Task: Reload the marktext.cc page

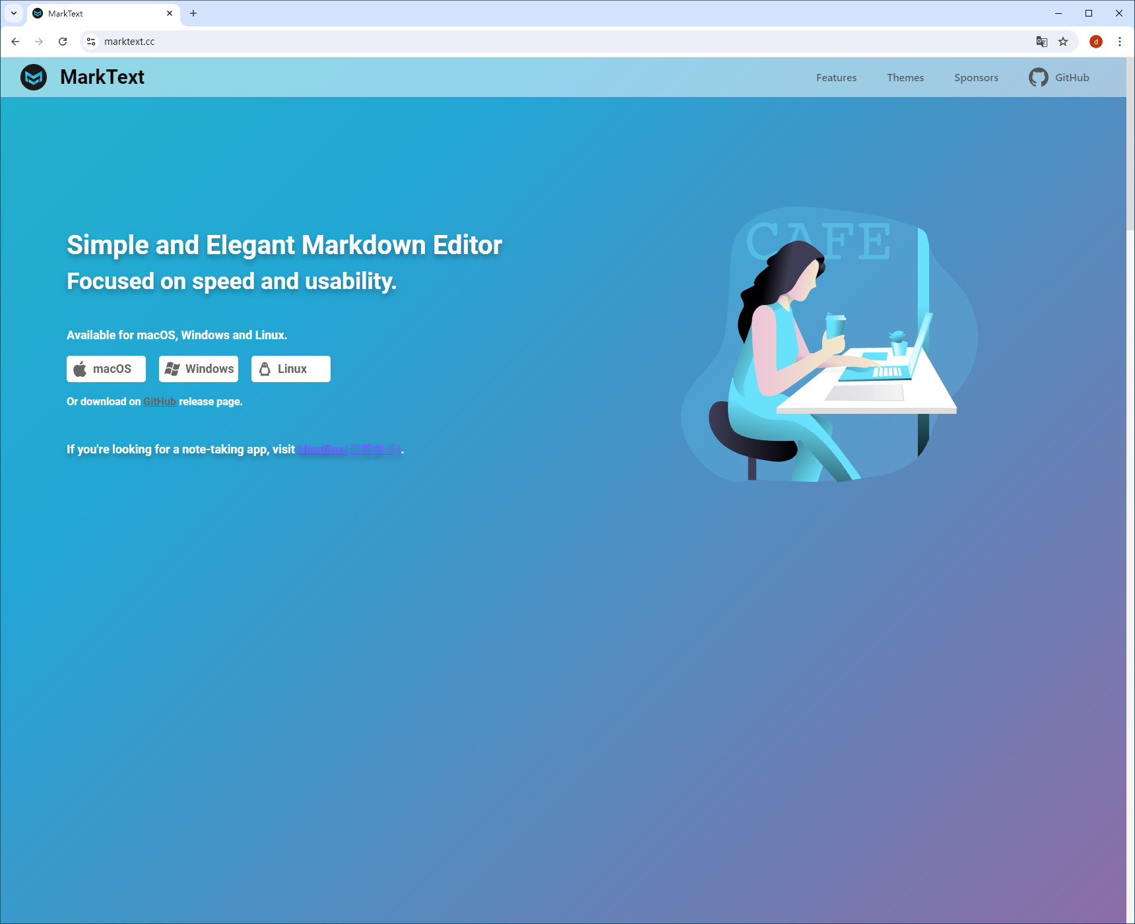Action: click(63, 42)
